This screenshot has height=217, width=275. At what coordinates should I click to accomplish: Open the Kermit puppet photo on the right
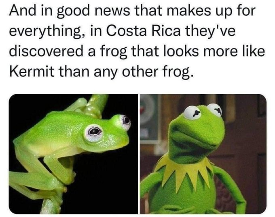(203, 154)
